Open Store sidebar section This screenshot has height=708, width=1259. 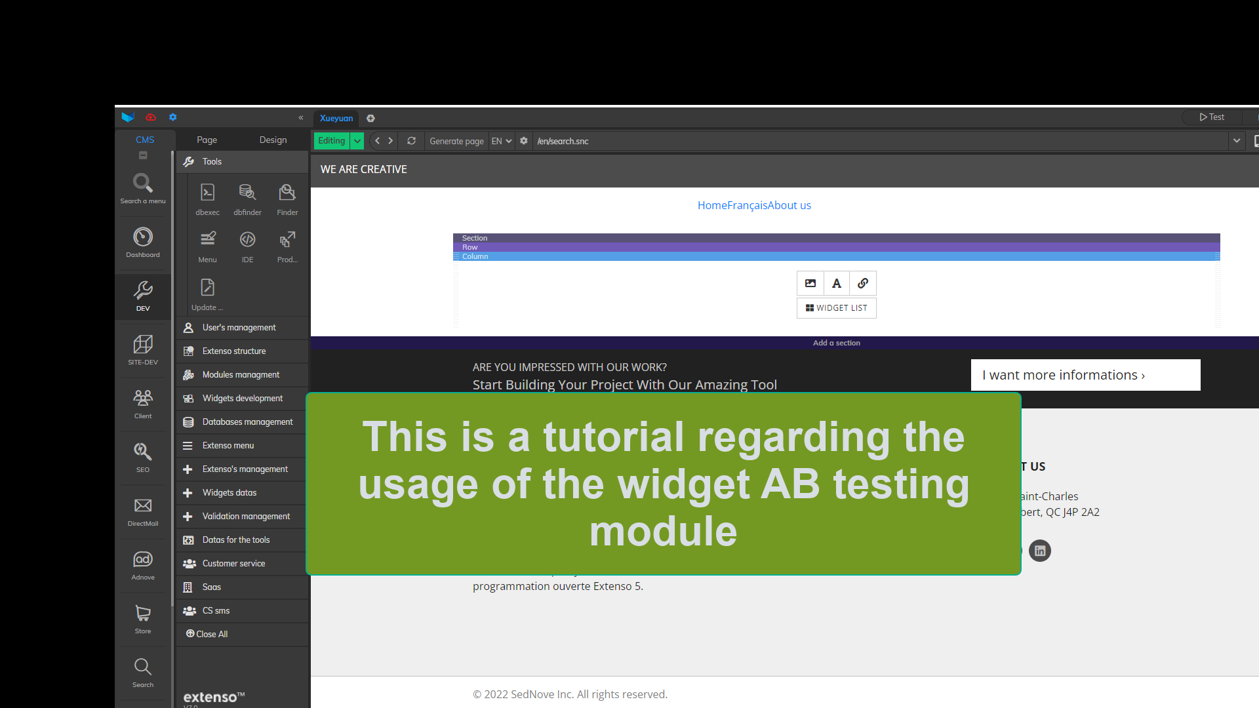pyautogui.click(x=143, y=618)
